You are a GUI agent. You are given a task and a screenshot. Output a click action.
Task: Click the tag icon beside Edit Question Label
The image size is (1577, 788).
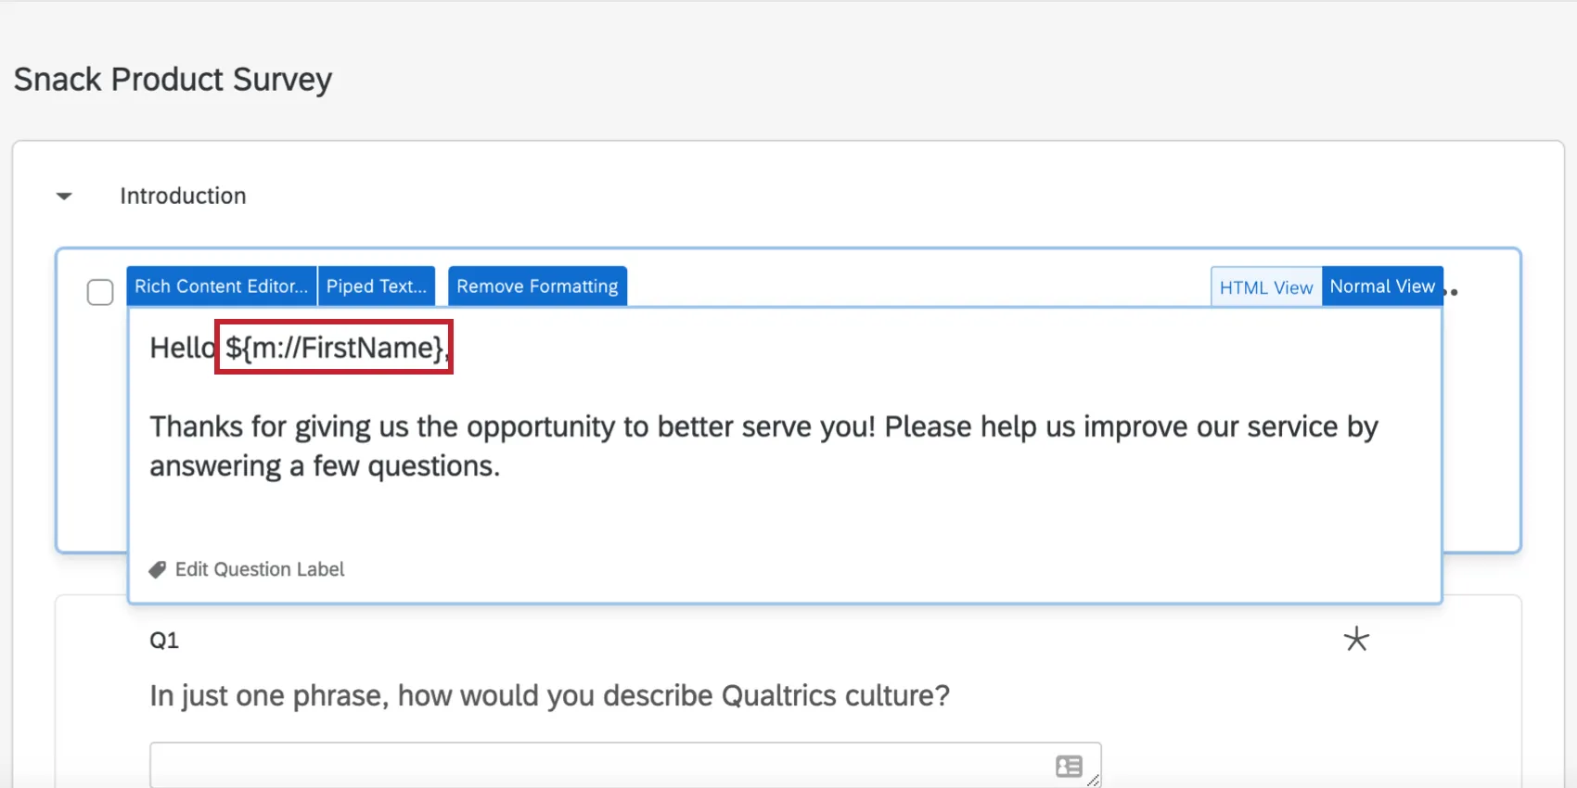(158, 569)
